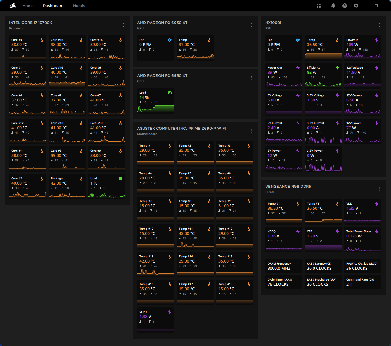Click the fan gear icon on PSU Fan tile
The image size is (391, 346).
[x=298, y=40]
